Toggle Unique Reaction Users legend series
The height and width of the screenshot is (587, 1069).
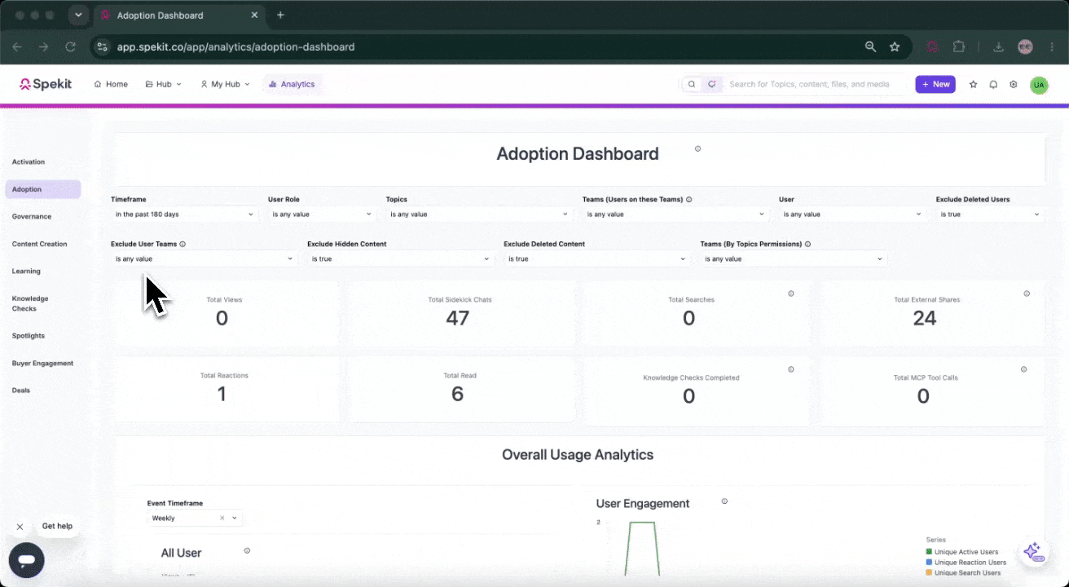[966, 563]
